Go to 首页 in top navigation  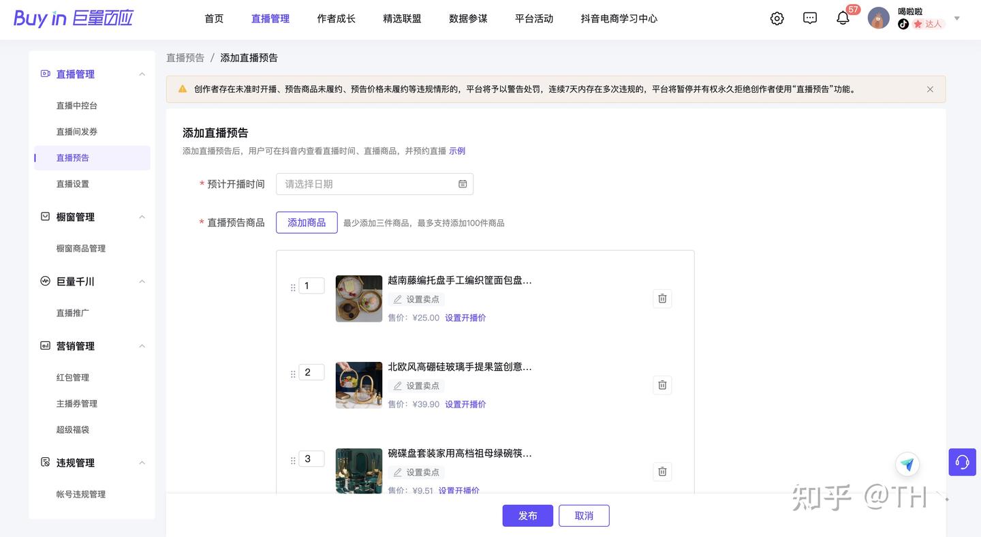(214, 18)
